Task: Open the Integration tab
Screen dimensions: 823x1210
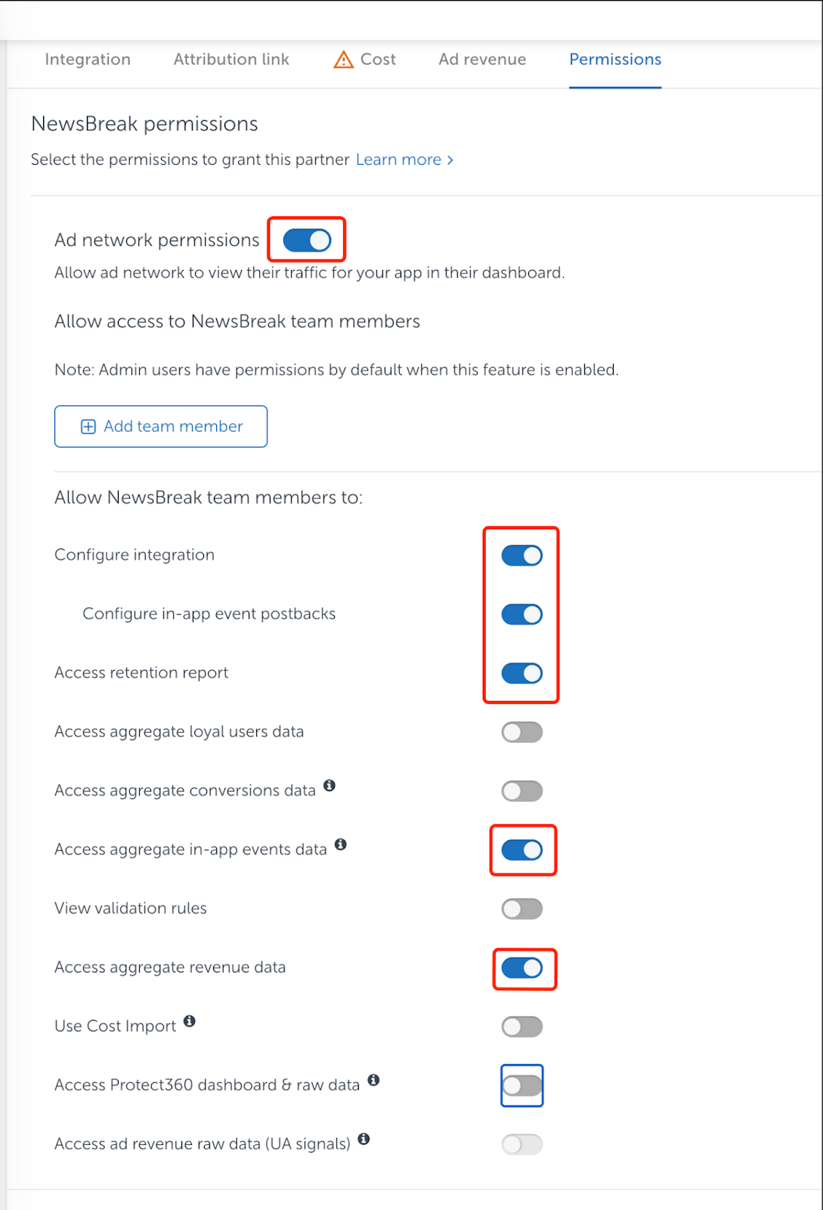Action: pos(88,60)
